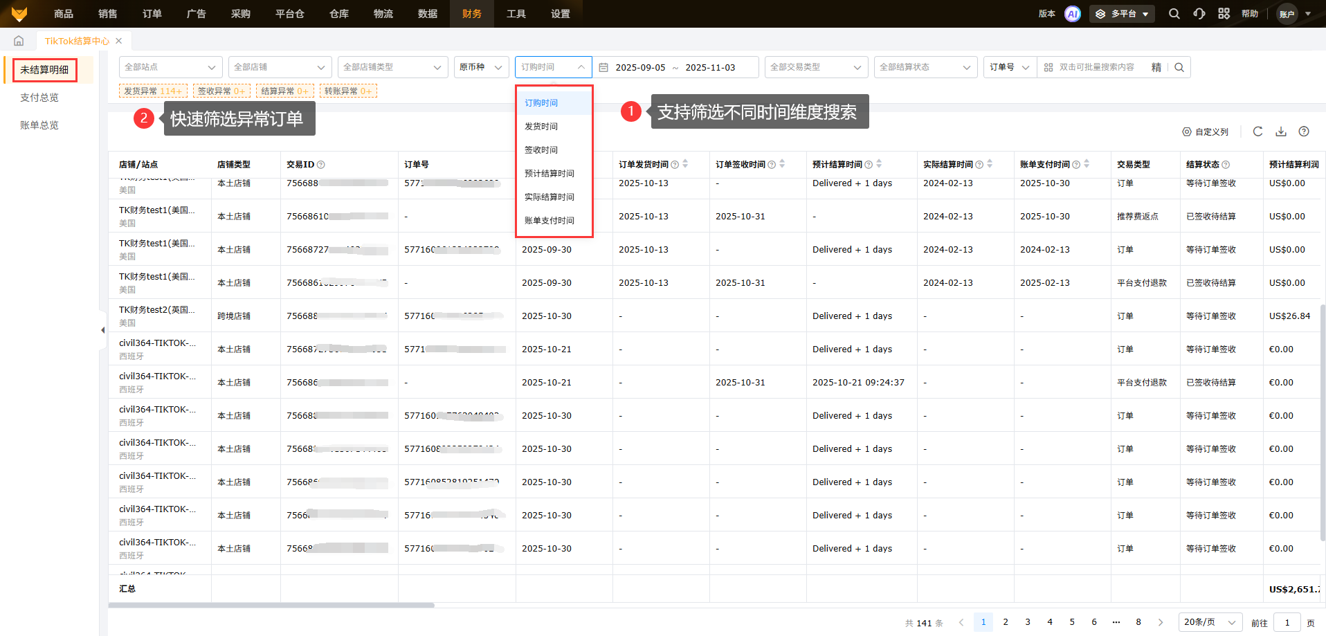
Task: Select 发货时间 from the time dropdown list
Action: click(541, 127)
